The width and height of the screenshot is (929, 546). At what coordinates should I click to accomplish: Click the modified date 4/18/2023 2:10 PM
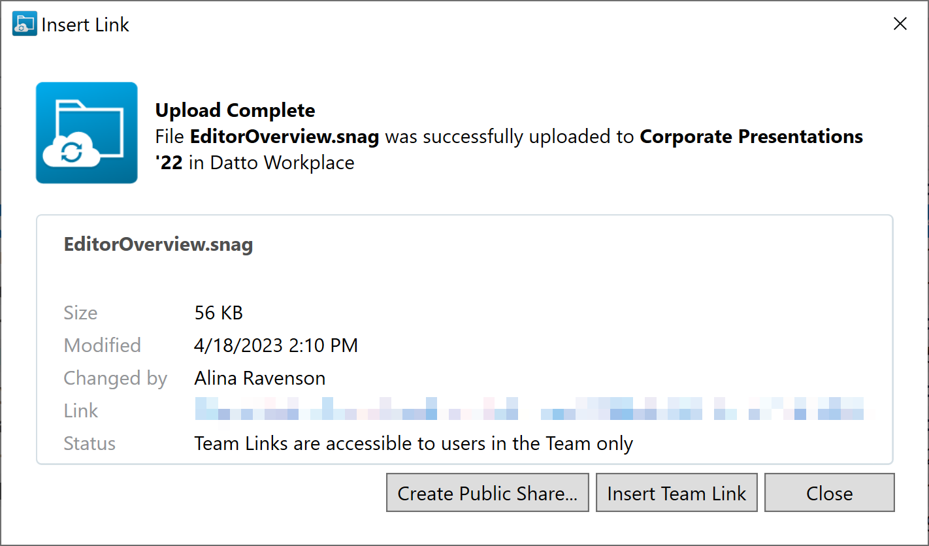click(x=276, y=345)
